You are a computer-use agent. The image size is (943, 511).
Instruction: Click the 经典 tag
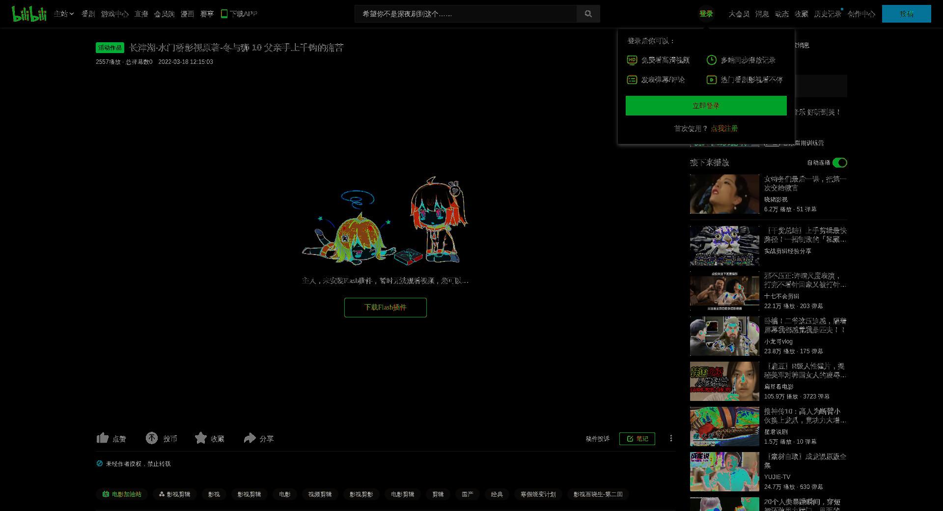click(497, 494)
